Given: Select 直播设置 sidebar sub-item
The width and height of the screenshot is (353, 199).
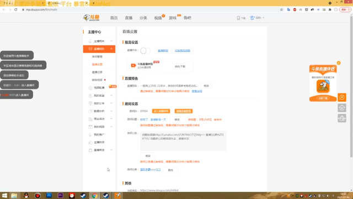Looking at the screenshot, I should (97, 64).
